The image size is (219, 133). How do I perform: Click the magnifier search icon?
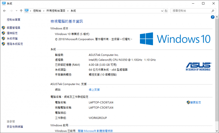point(213,11)
